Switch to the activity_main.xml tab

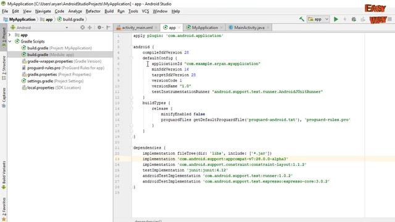137,28
